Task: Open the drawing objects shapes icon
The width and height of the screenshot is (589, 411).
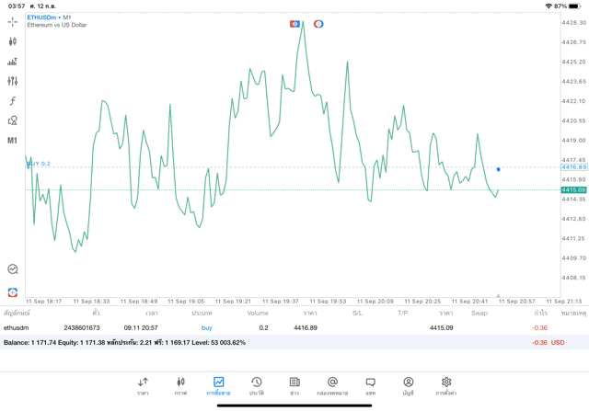Action: click(12, 120)
